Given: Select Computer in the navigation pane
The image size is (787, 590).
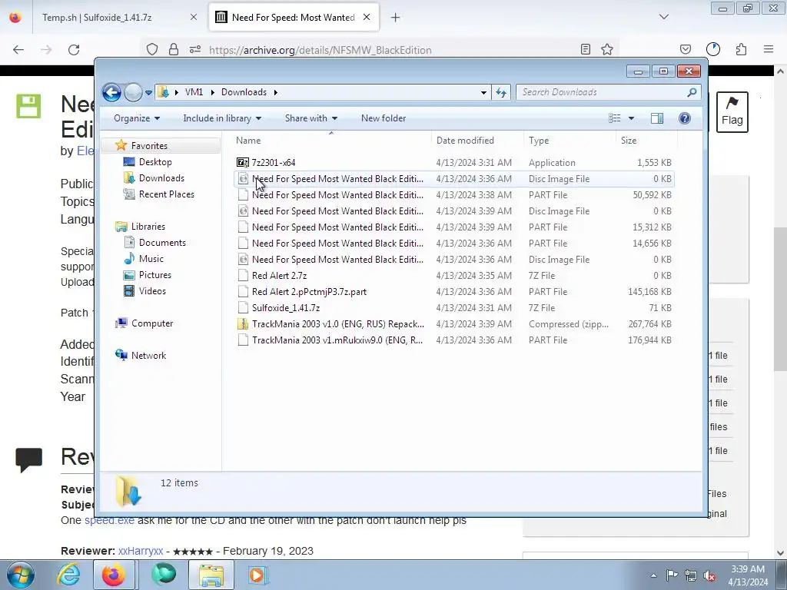Looking at the screenshot, I should click(x=151, y=323).
